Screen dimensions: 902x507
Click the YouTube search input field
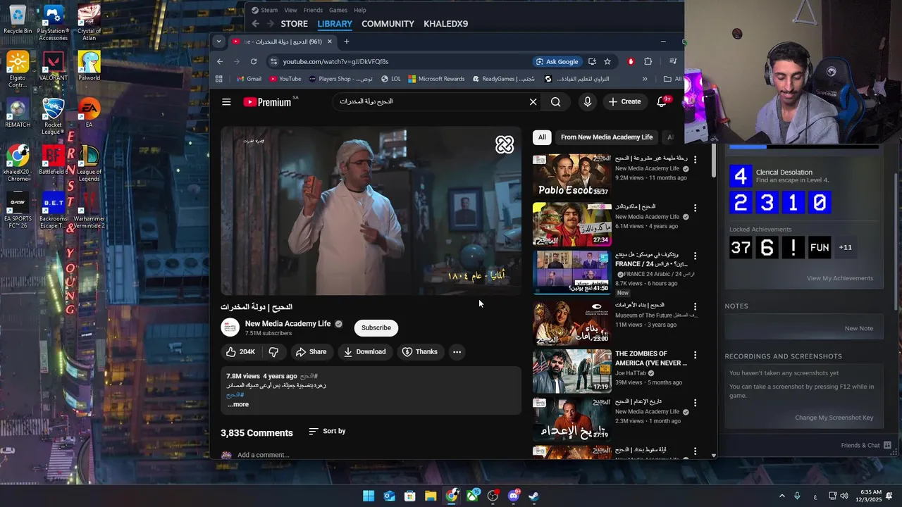point(430,102)
